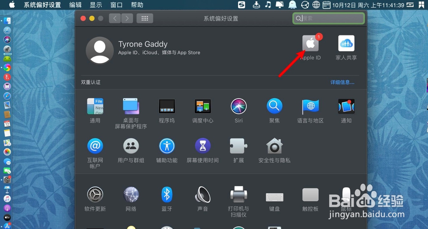Open the 键盘 Keyboard preferences

pos(274,197)
